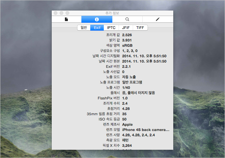Open the document info pane icon
This screenshot has height=158, width=225.
pos(66,19)
